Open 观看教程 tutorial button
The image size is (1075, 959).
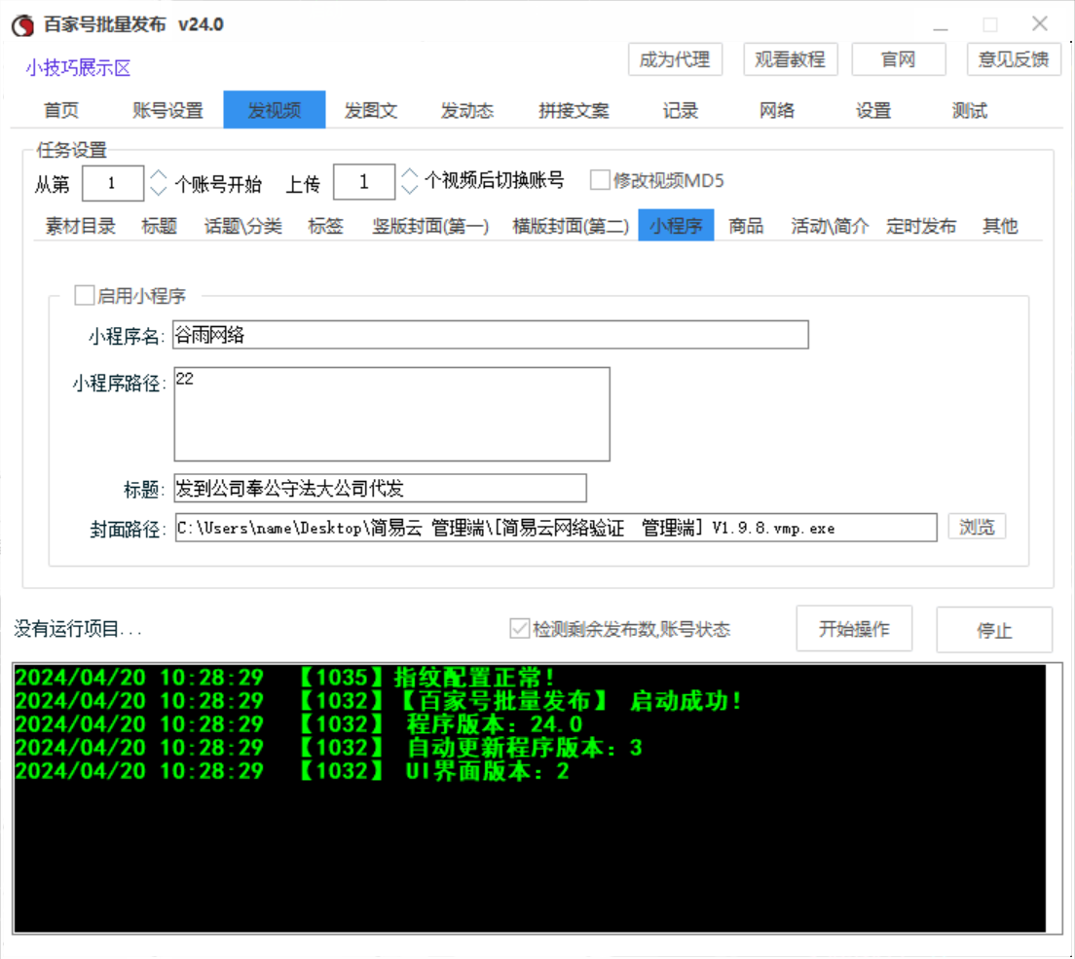(x=790, y=59)
